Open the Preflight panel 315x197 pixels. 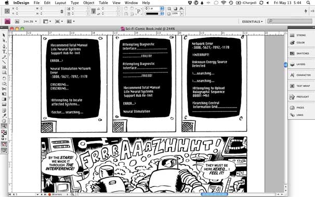pyautogui.click(x=299, y=97)
